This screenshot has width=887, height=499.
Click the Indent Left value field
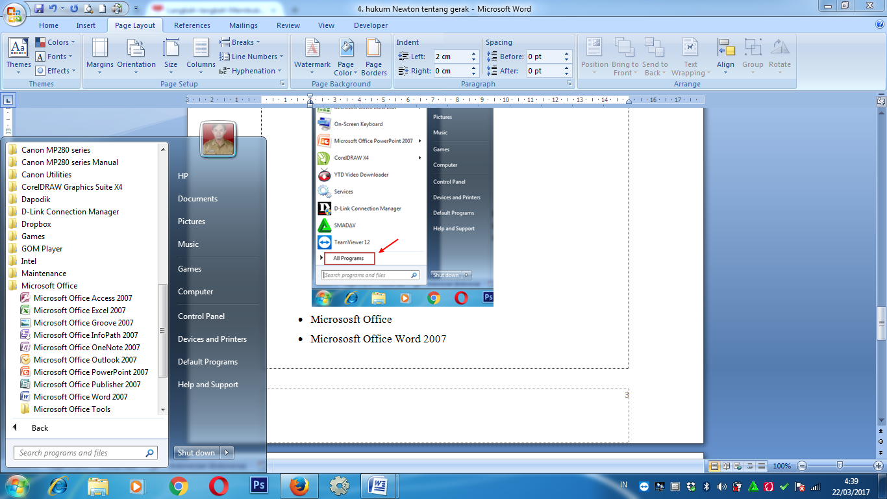click(x=451, y=57)
